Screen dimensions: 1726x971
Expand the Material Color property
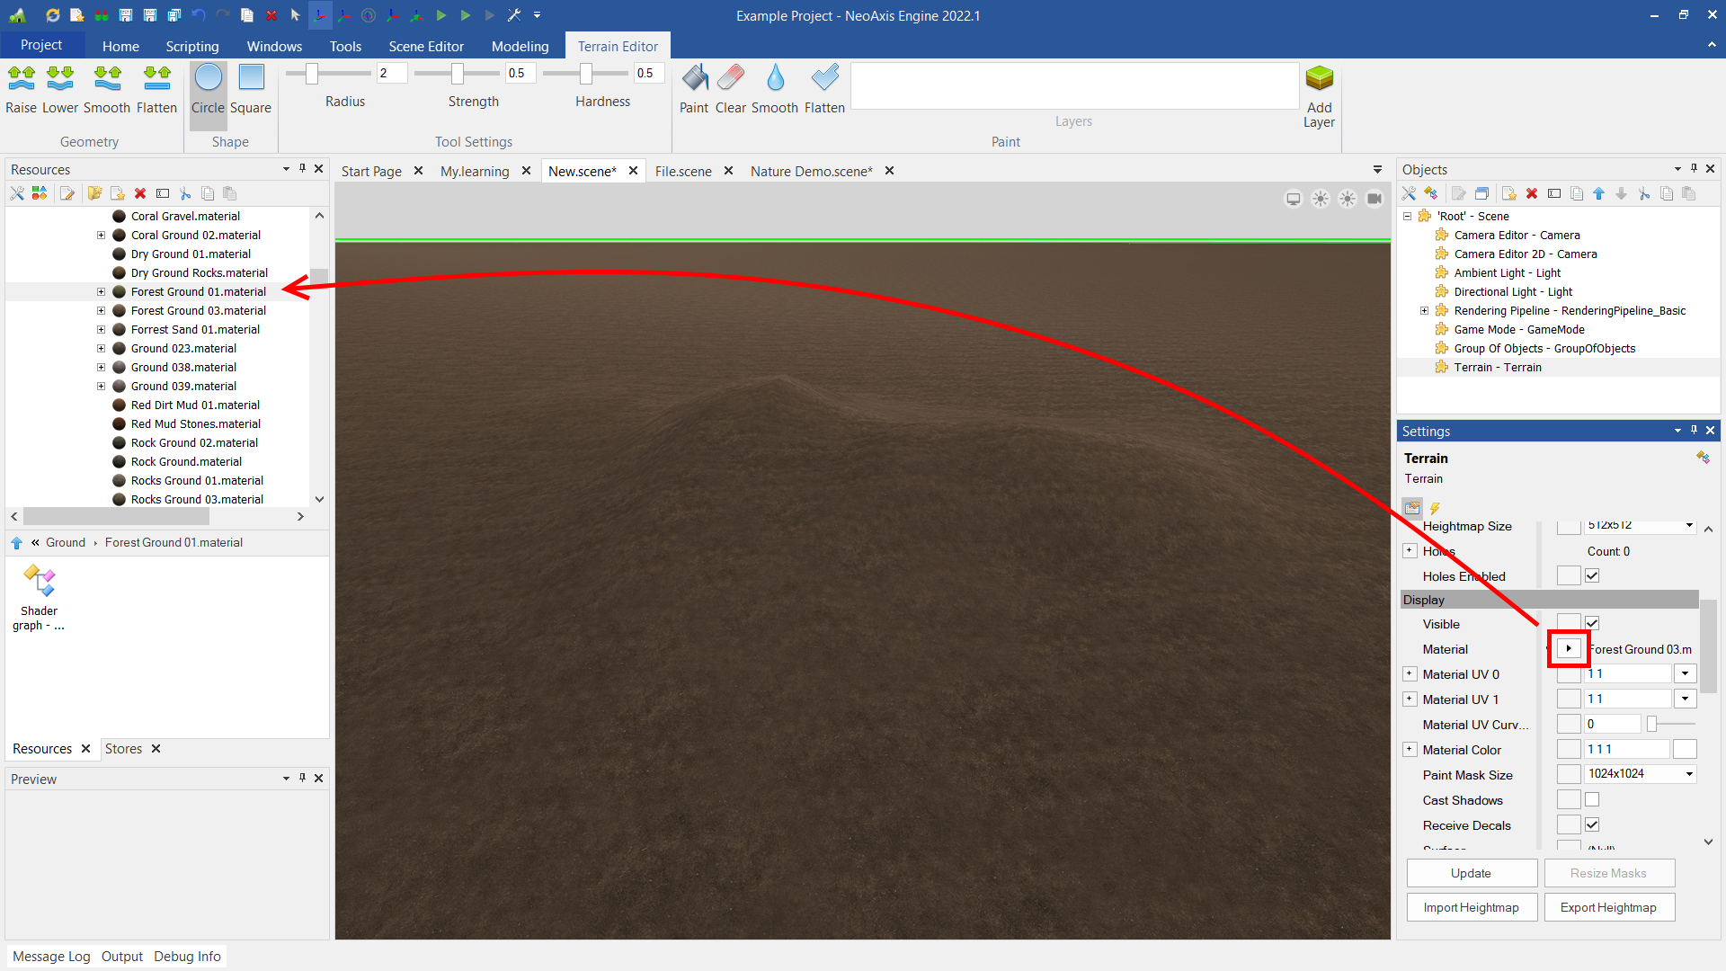point(1410,750)
